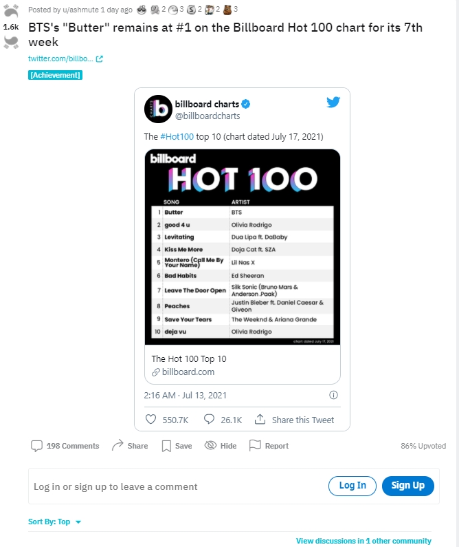
Task: View discussions in 1 other community
Action: pyautogui.click(x=363, y=541)
